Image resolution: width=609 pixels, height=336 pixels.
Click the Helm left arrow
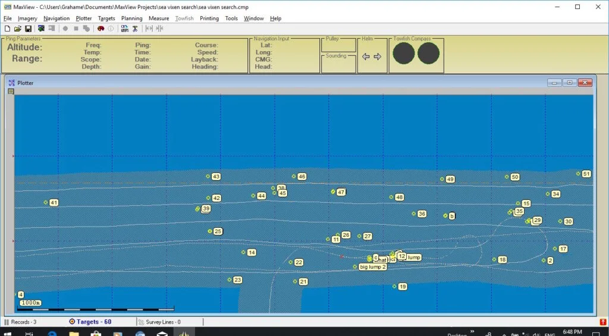[366, 56]
